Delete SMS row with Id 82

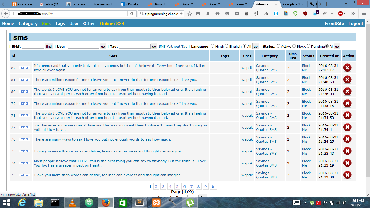coord(347,68)
